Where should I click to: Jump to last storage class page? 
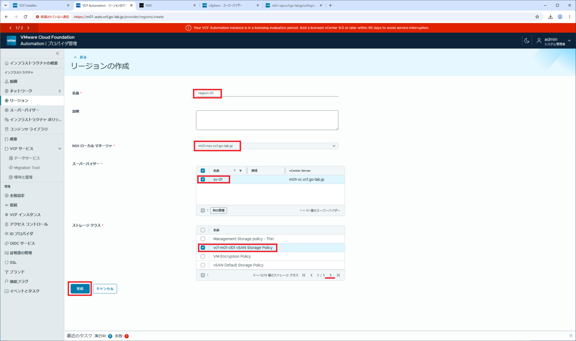(x=338, y=275)
